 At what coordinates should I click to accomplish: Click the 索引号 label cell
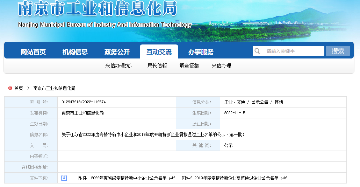[31, 102]
